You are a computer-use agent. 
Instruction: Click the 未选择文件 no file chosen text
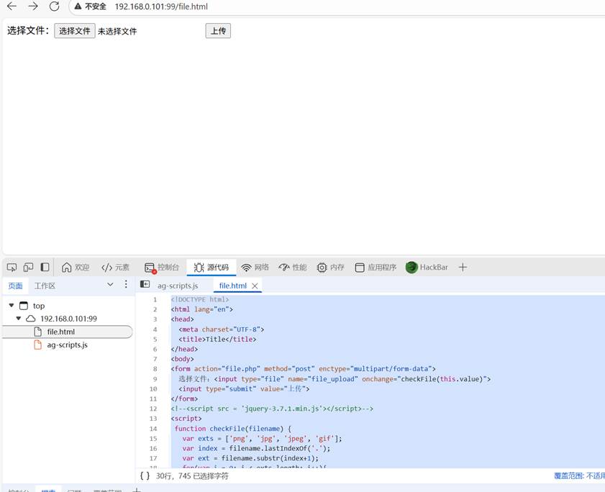[x=117, y=31]
